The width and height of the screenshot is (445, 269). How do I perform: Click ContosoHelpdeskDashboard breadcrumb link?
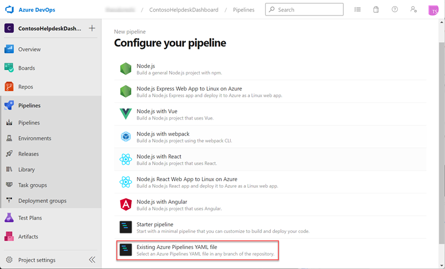[184, 9]
